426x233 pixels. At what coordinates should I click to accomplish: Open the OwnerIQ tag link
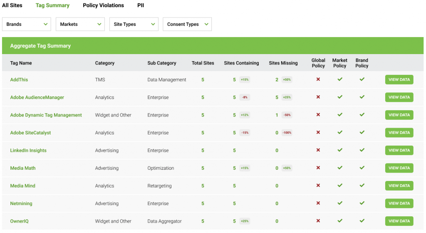click(x=19, y=221)
